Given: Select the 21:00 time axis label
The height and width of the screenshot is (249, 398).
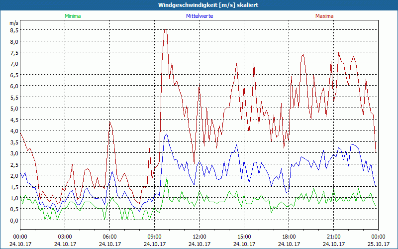Looking at the screenshot, I should (x=333, y=237).
